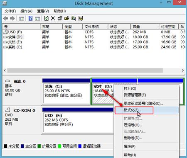The image size is (187, 158).
Task: Click the Back arrow toolbar icon
Action: point(6,18)
